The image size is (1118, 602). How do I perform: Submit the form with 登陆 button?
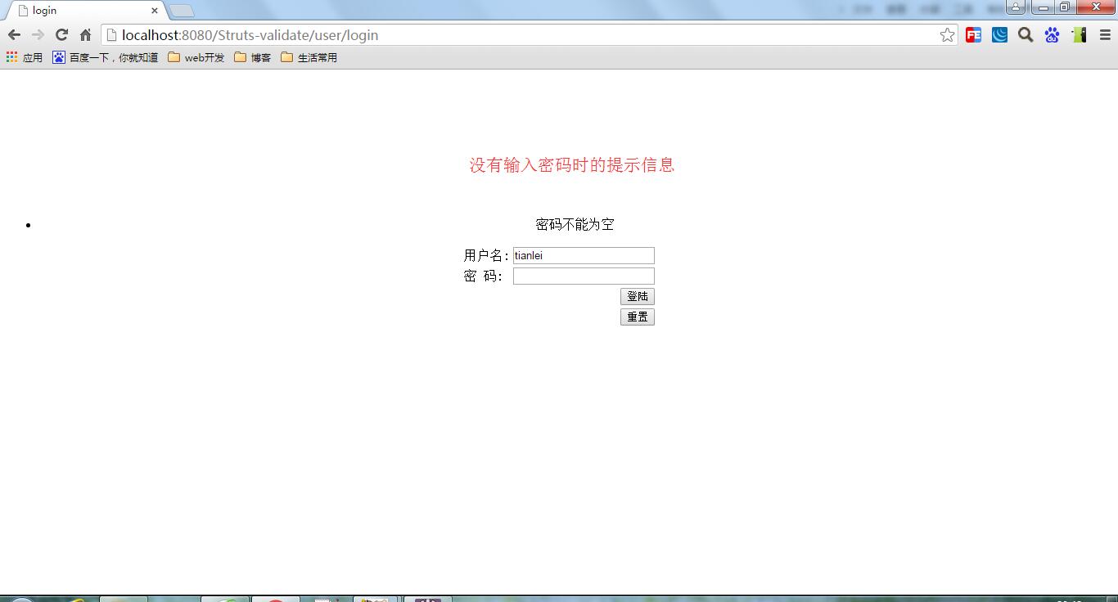click(638, 297)
